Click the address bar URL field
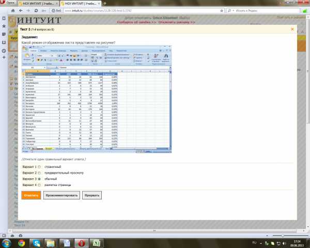Image resolution: width=310 pixels, height=248 pixels. click(x=142, y=10)
